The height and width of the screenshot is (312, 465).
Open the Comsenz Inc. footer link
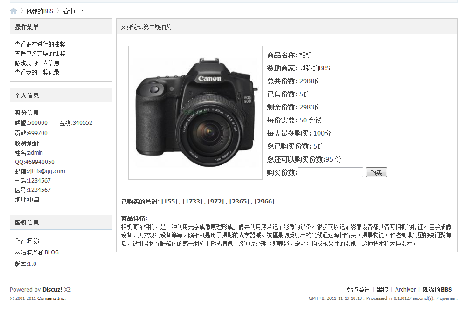click(51, 298)
